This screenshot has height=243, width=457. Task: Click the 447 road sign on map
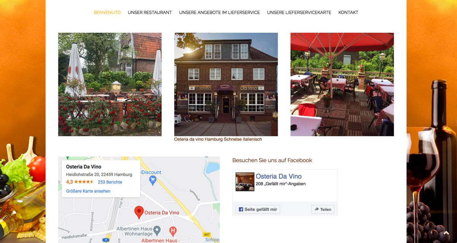tap(206, 235)
